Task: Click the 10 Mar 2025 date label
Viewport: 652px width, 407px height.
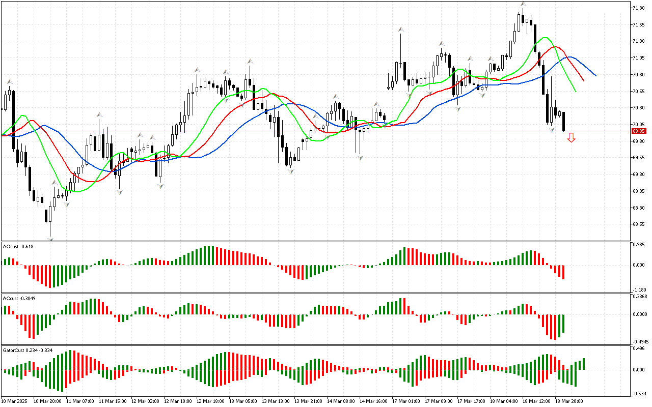Action: (x=14, y=401)
